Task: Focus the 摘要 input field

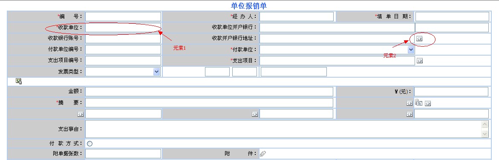Action: coord(209,103)
